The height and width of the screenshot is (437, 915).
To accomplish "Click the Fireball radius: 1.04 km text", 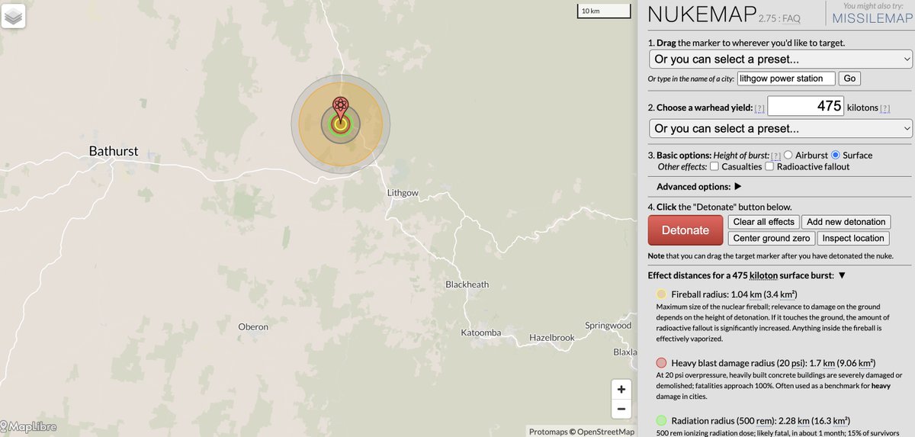I will click(x=734, y=294).
